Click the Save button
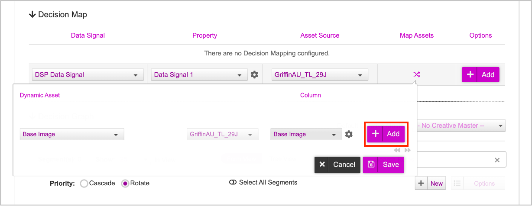 383,164
